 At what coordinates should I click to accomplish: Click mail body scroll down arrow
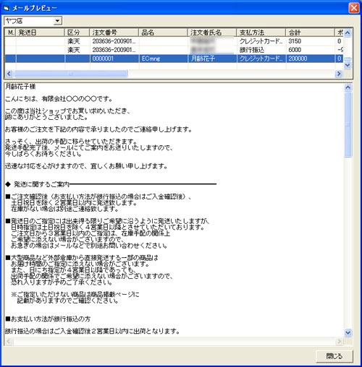click(x=348, y=333)
